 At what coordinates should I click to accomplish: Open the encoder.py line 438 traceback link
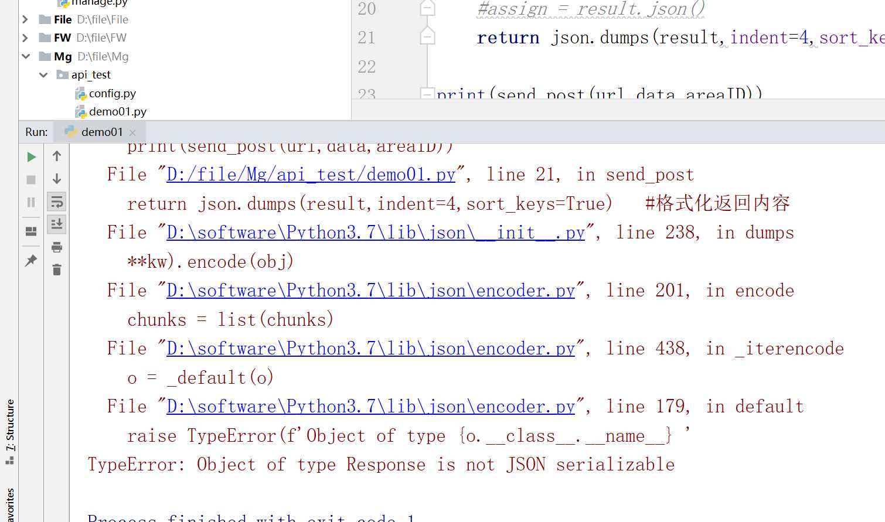pyautogui.click(x=371, y=349)
